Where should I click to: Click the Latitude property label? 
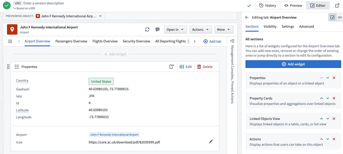[x=22, y=110]
